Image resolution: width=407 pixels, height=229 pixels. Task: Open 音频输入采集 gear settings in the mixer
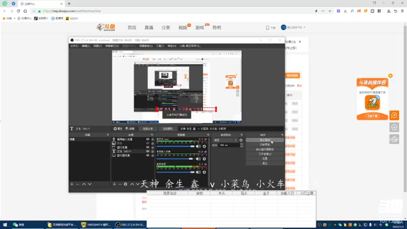pos(205,159)
